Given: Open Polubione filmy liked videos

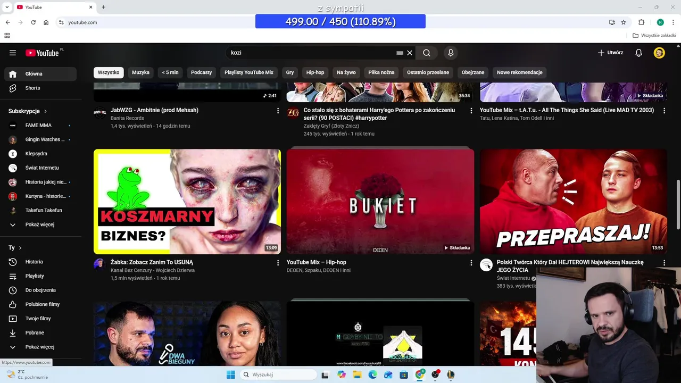Looking at the screenshot, I should point(40,304).
